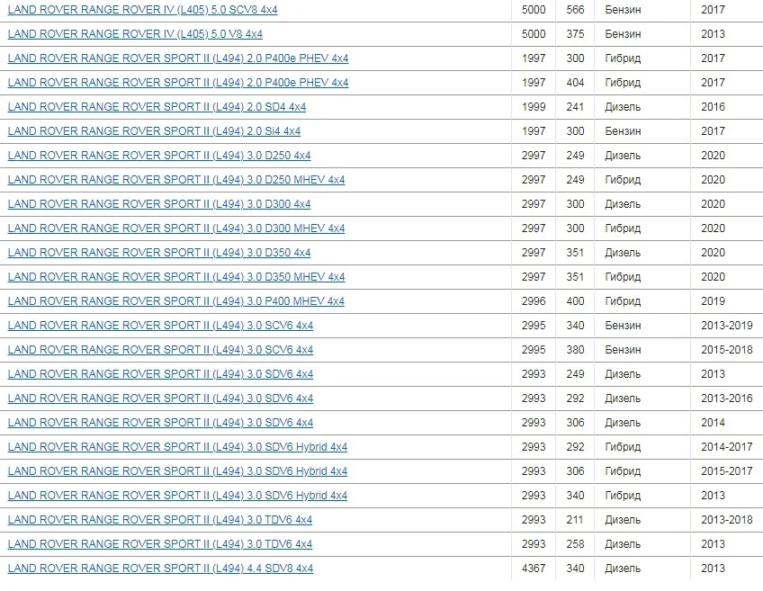Viewport: 763px width, 591px height.
Task: Open the 3.0 P400 MHEV 4x4 link
Action: coord(176,301)
